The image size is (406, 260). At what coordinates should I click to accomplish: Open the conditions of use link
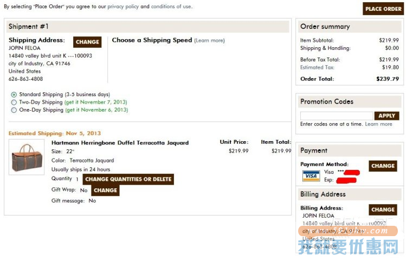171,7
